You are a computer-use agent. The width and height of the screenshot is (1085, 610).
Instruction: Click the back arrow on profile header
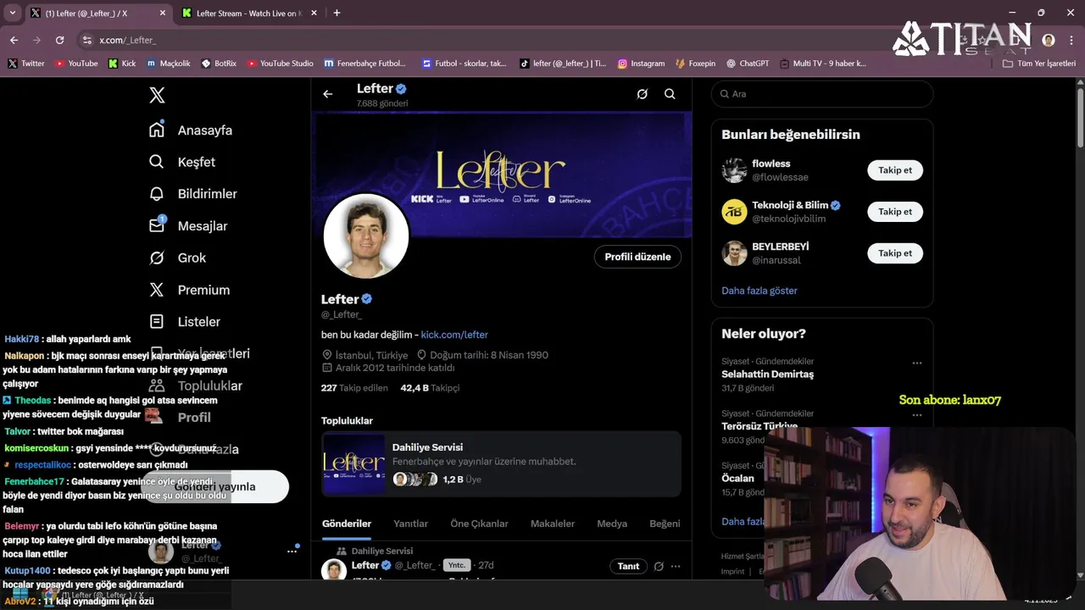327,94
